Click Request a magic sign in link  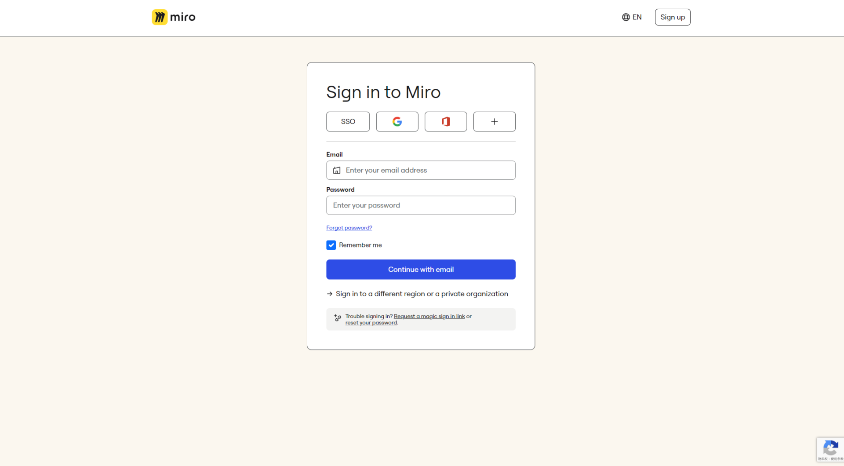click(x=429, y=316)
